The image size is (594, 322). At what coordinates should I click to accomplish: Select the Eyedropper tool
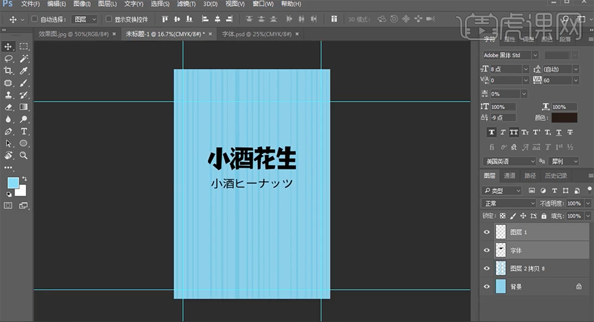[23, 71]
